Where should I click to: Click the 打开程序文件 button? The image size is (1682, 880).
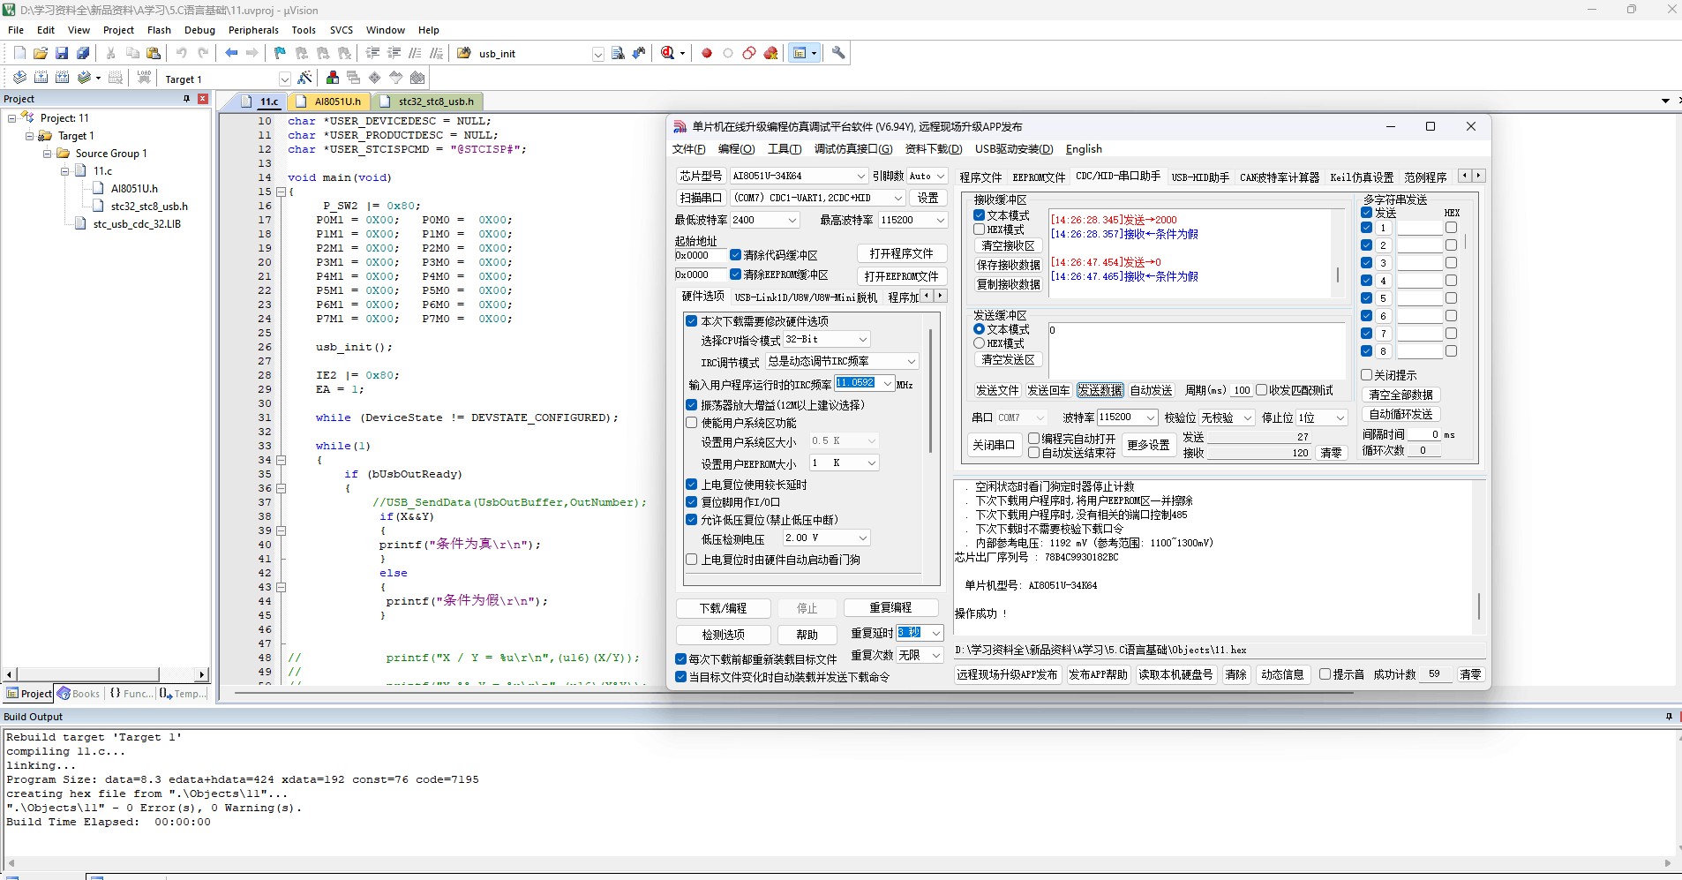click(x=901, y=253)
